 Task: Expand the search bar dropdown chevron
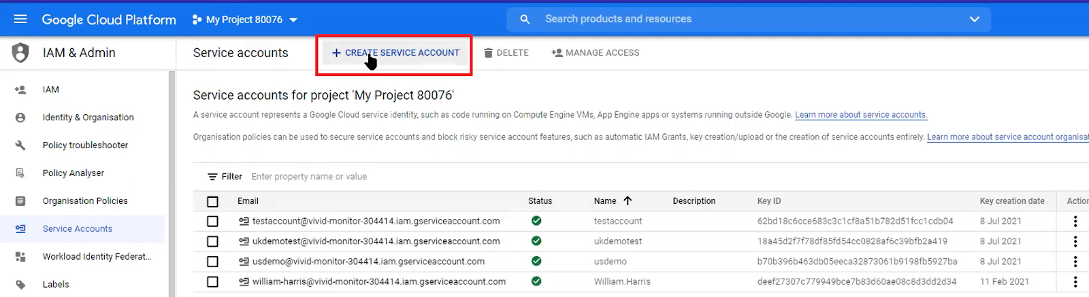pyautogui.click(x=975, y=19)
